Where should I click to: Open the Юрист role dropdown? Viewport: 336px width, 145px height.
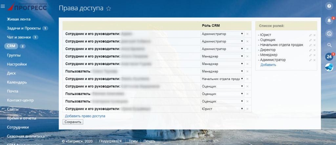[222, 109]
